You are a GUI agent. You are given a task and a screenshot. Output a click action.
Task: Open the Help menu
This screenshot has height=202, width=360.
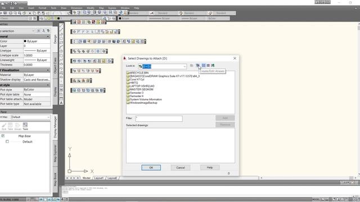click(136, 8)
